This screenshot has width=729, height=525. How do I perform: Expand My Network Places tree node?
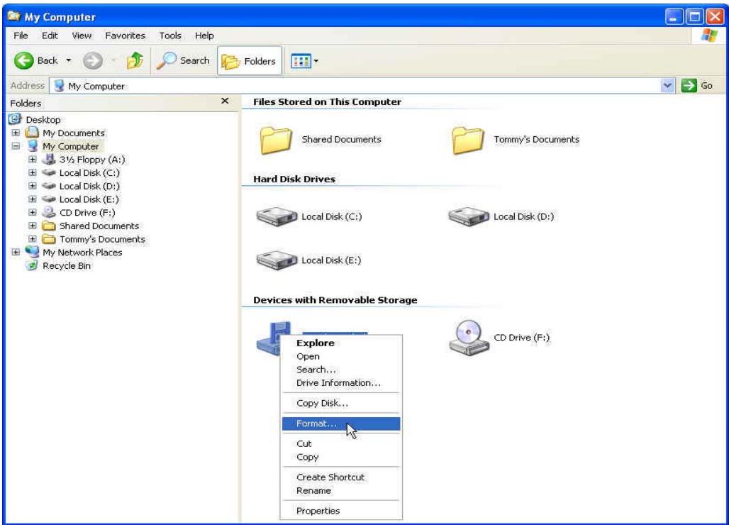[x=16, y=252]
